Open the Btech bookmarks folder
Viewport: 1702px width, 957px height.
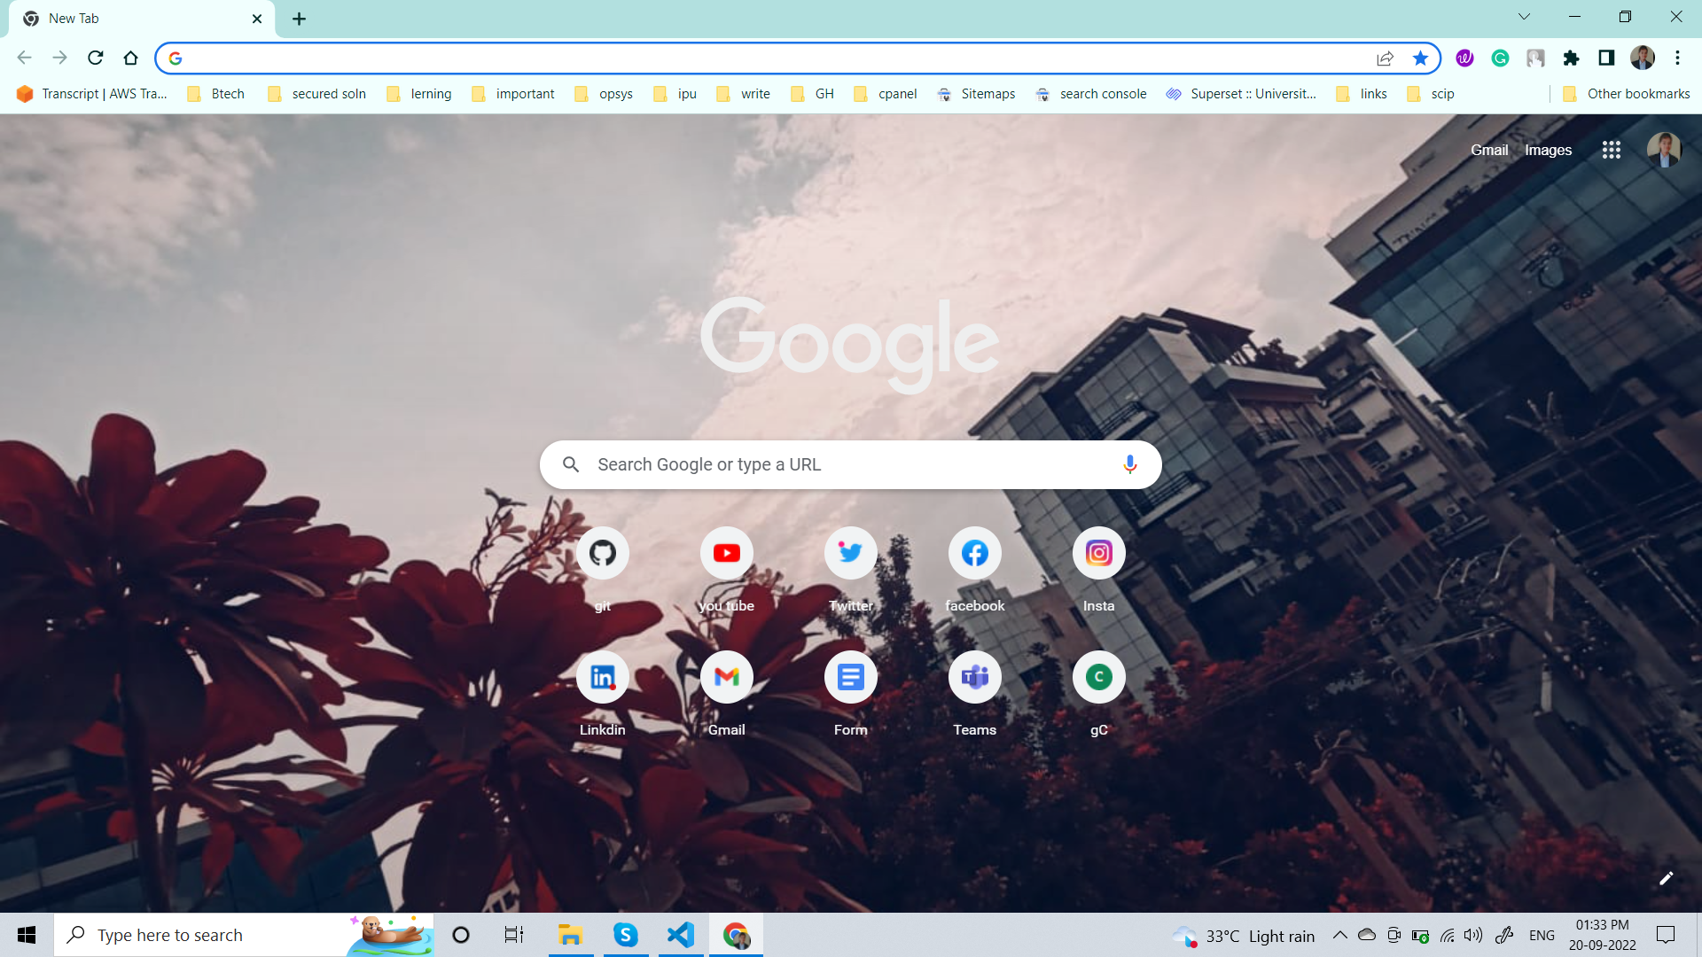(216, 94)
